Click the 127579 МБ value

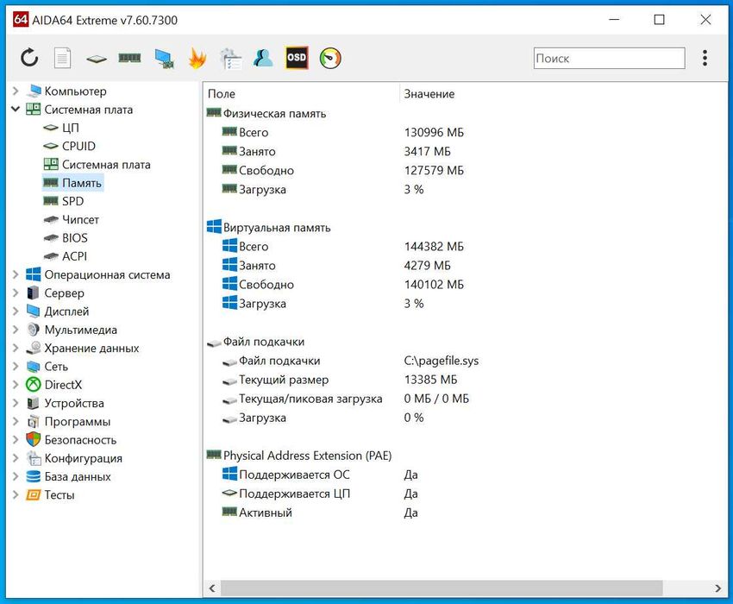[434, 170]
